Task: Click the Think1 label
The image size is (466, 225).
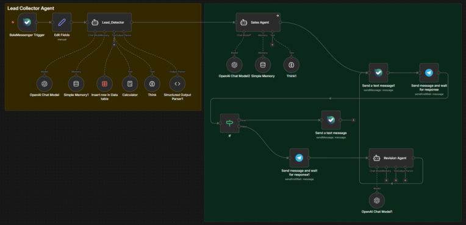Action: click(x=292, y=76)
